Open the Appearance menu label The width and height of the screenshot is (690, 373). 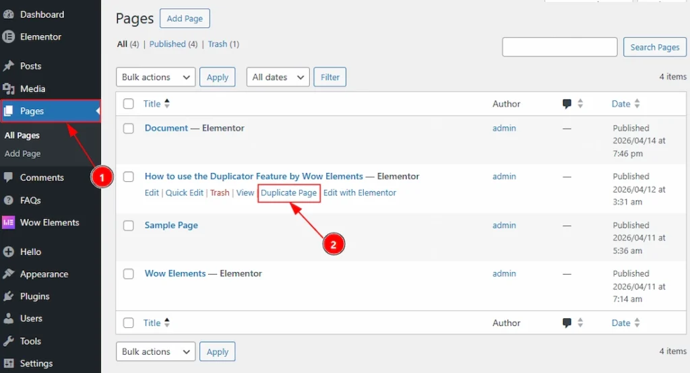tap(44, 274)
